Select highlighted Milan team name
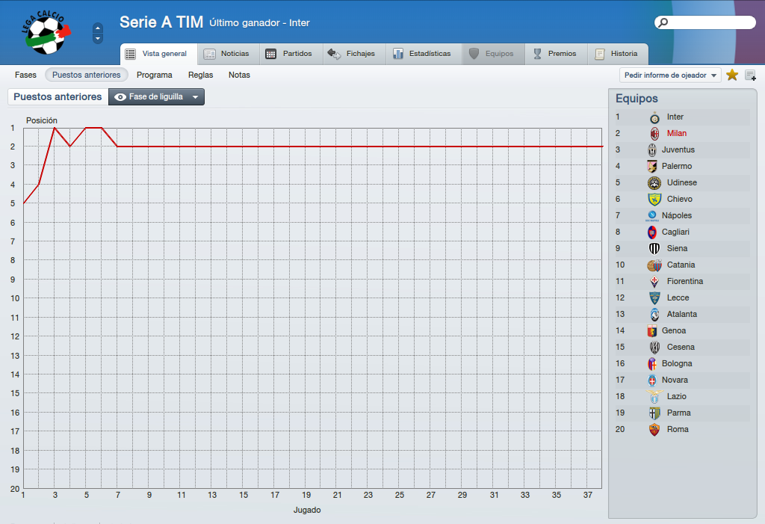Screen dimensions: 765x524 [x=677, y=133]
